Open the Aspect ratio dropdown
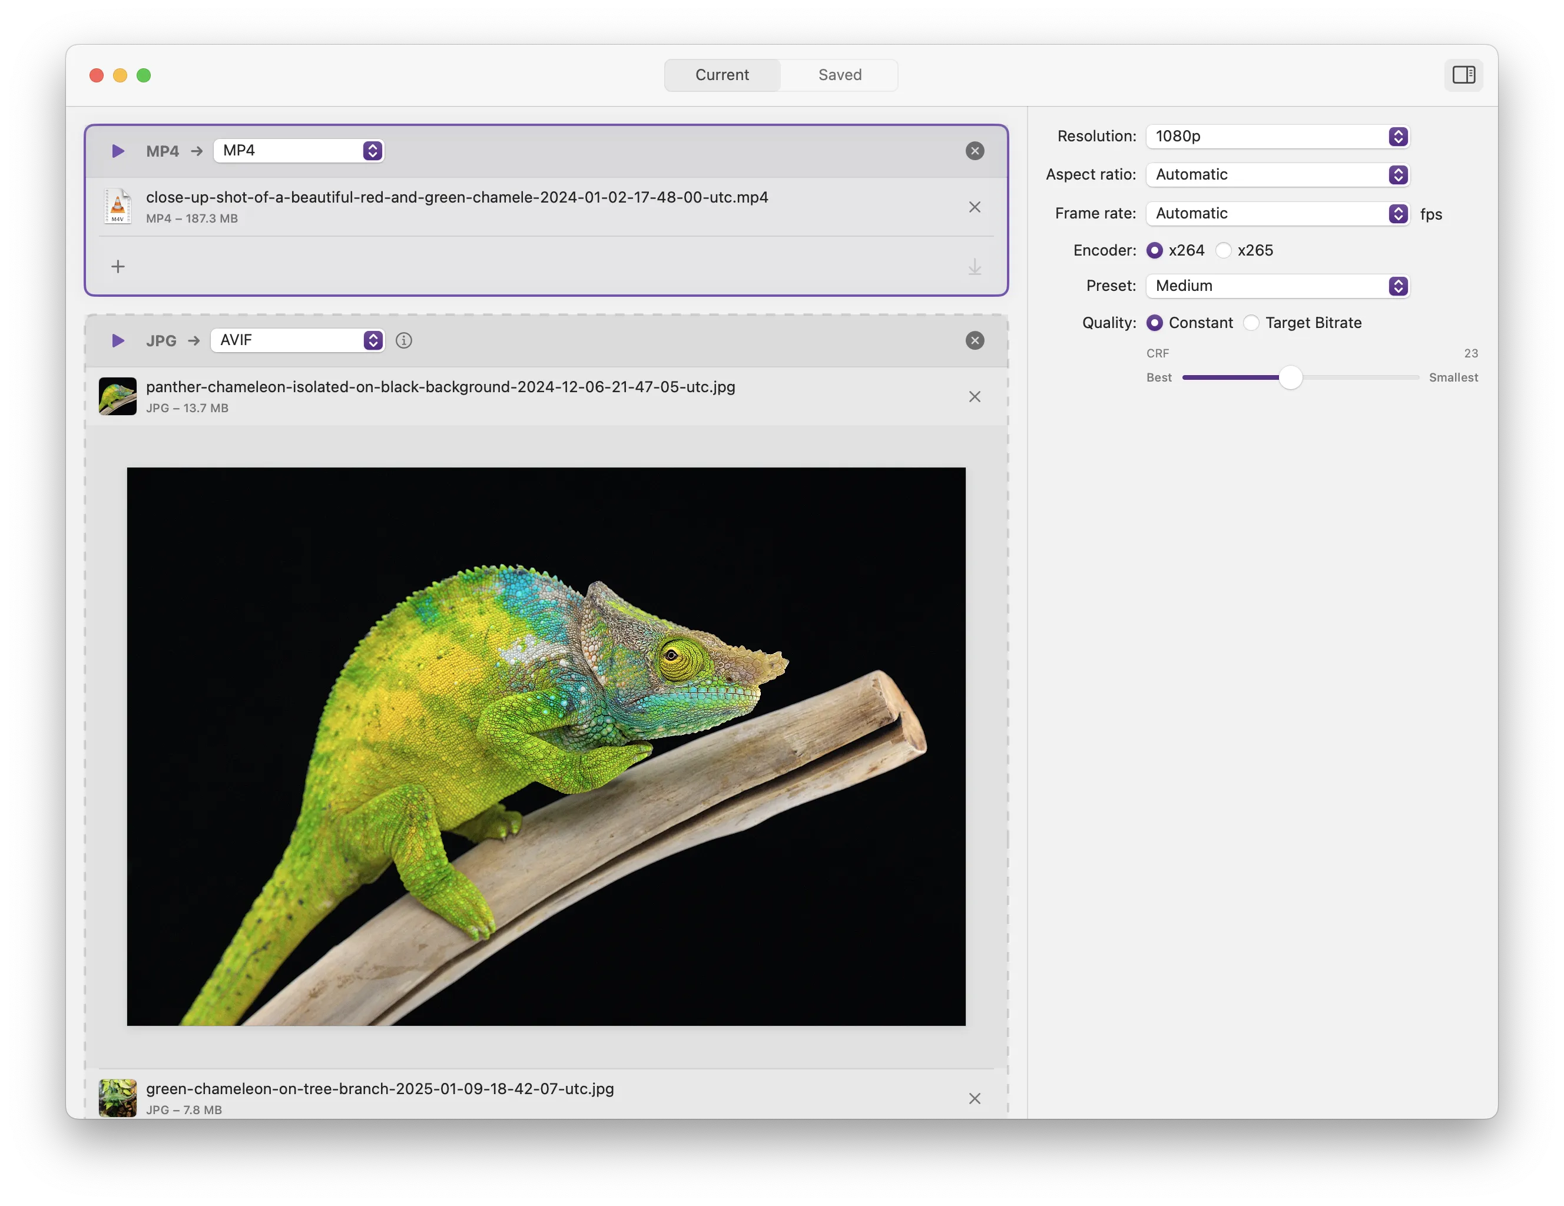Image resolution: width=1564 pixels, height=1206 pixels. click(1278, 175)
